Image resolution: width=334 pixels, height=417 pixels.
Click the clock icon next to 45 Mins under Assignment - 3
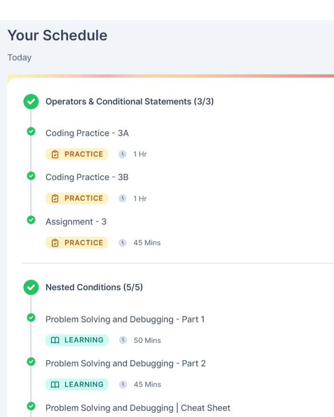coord(122,243)
